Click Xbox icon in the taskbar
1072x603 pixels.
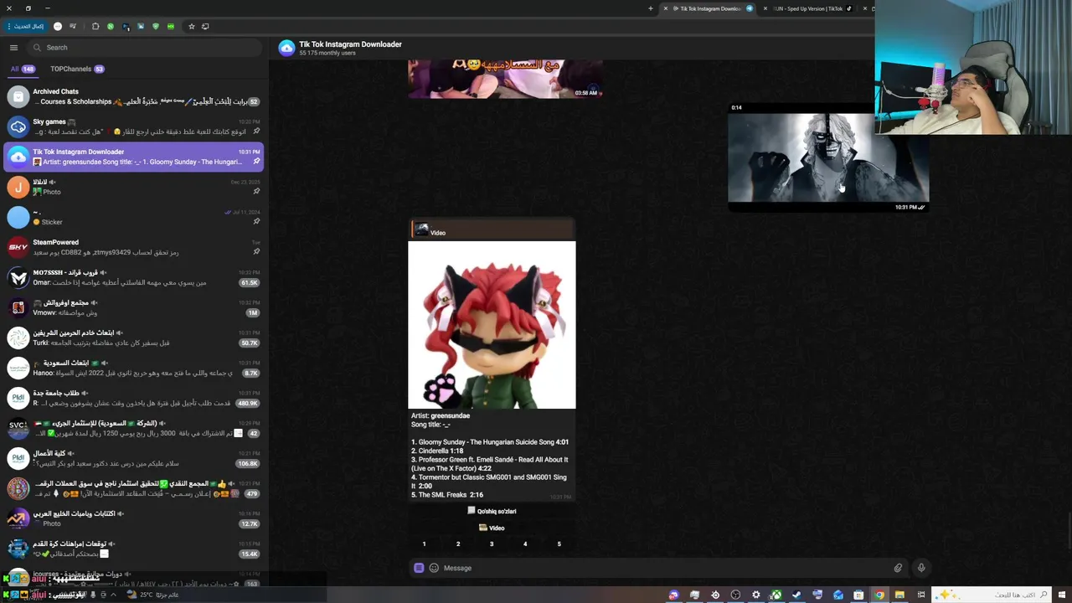pos(776,595)
